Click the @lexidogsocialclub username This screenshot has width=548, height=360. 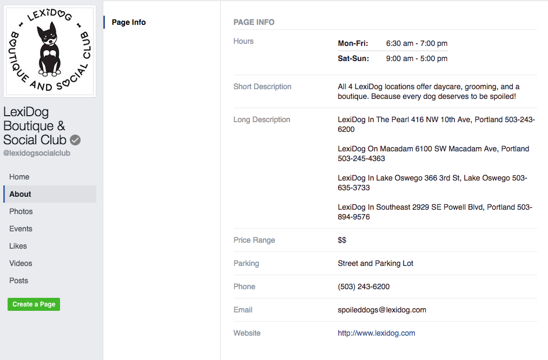click(37, 153)
